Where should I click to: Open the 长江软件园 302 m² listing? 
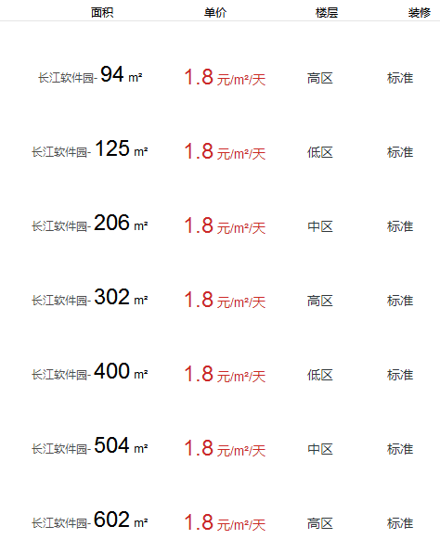coord(90,298)
